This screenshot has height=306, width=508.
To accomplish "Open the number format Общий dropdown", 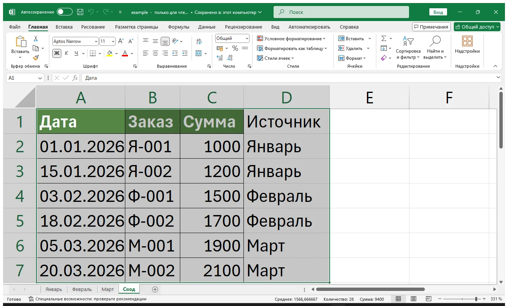I will coord(247,38).
